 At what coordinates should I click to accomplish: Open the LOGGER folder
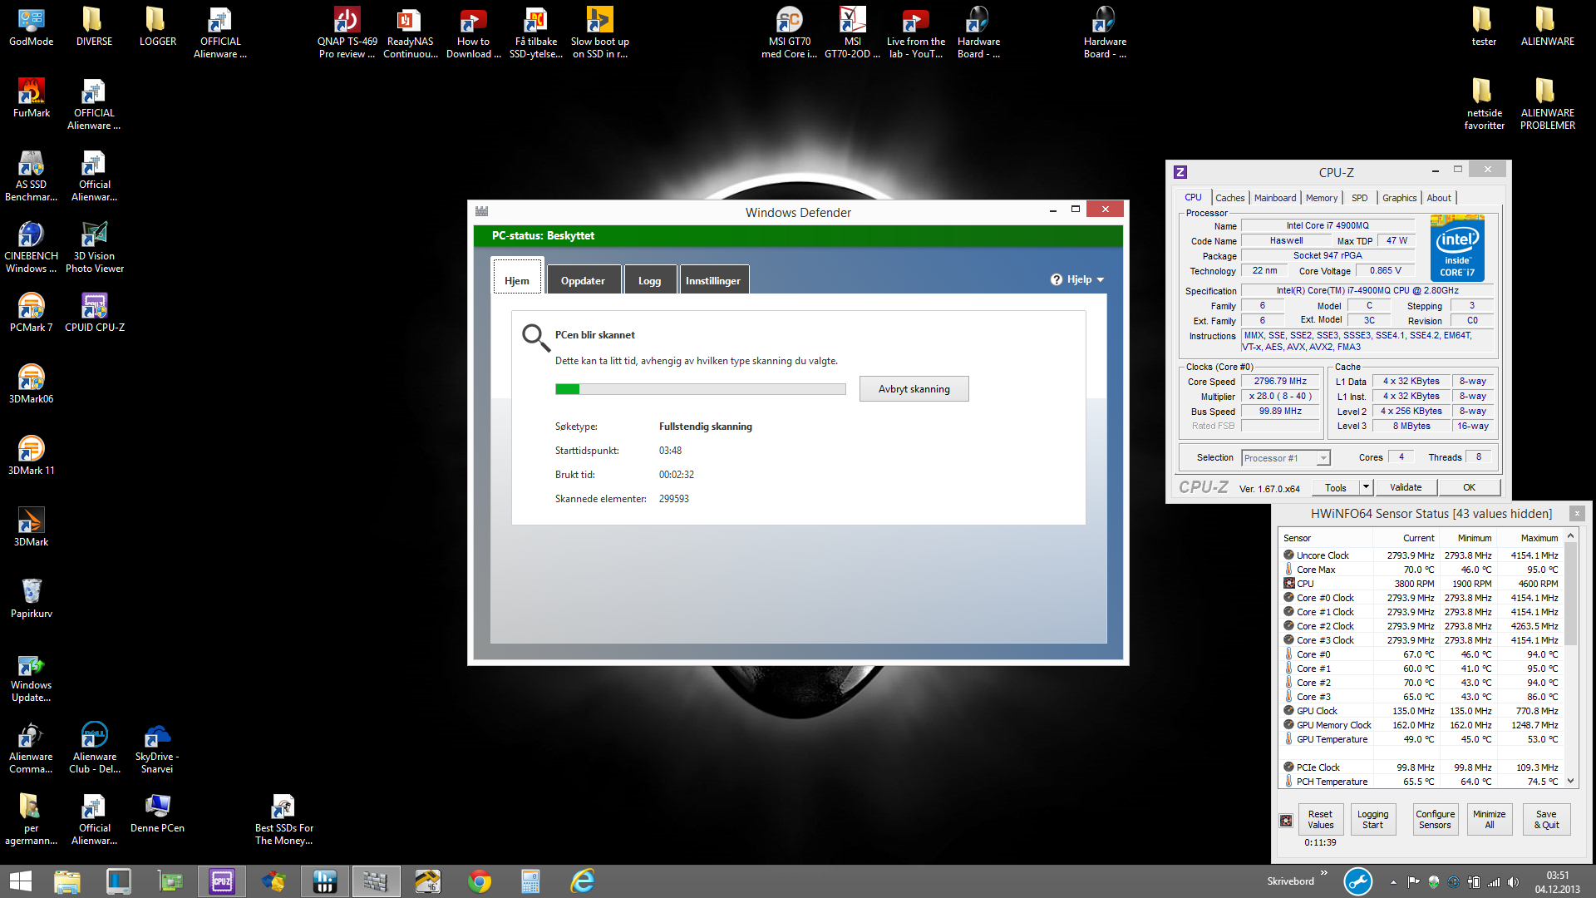(x=157, y=27)
